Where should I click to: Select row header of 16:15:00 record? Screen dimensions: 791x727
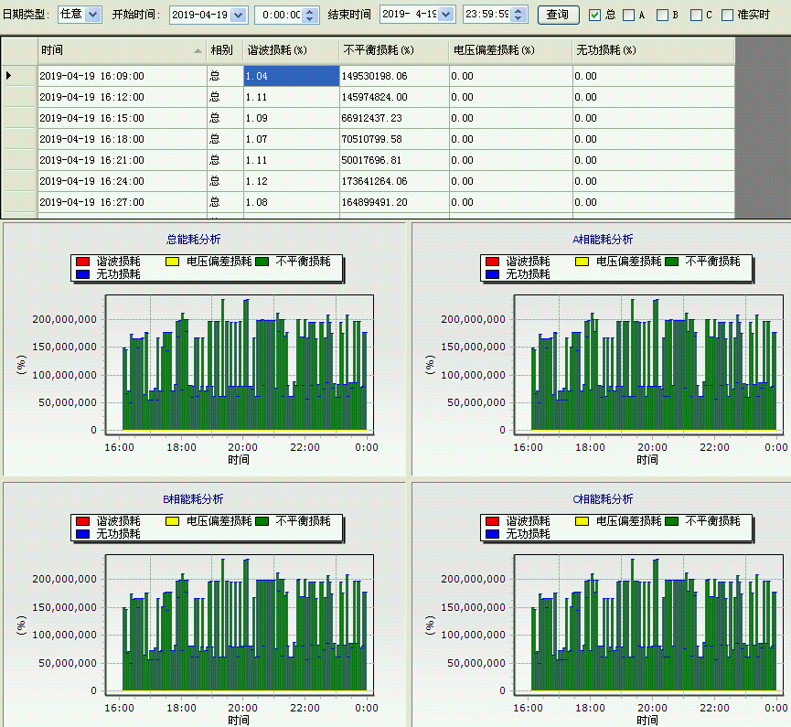tap(18, 118)
